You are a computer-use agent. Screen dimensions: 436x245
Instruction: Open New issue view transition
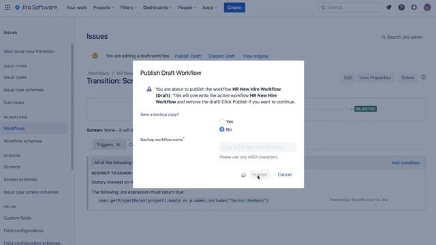point(29,52)
